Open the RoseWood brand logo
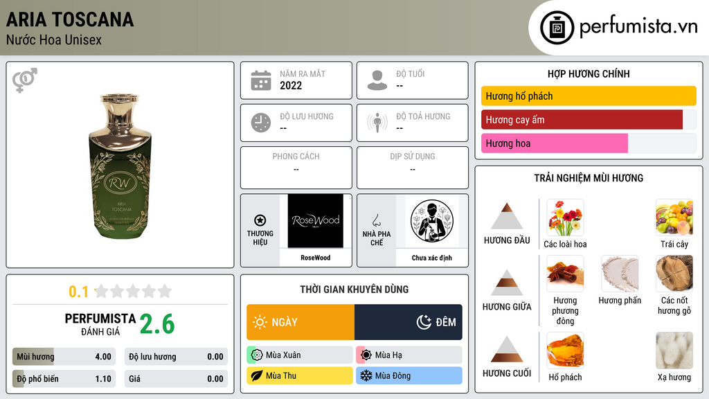 coord(315,221)
